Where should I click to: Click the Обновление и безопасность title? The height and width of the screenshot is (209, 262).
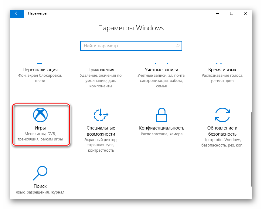(223, 131)
